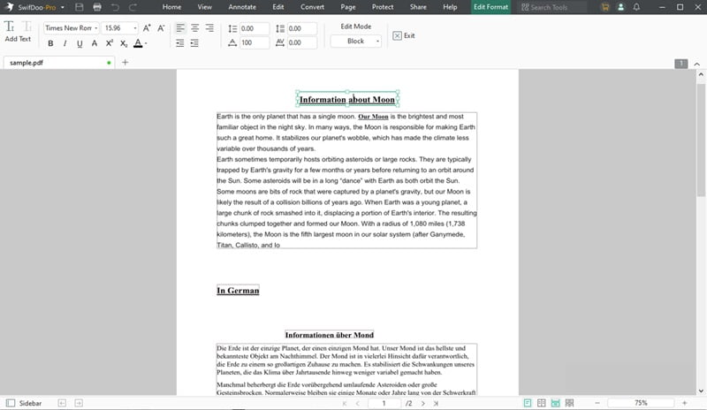
Task: Click the save icon in title bar
Action: pyautogui.click(x=80, y=7)
